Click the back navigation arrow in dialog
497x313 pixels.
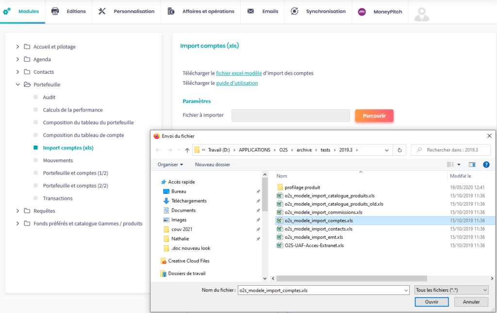(158, 150)
